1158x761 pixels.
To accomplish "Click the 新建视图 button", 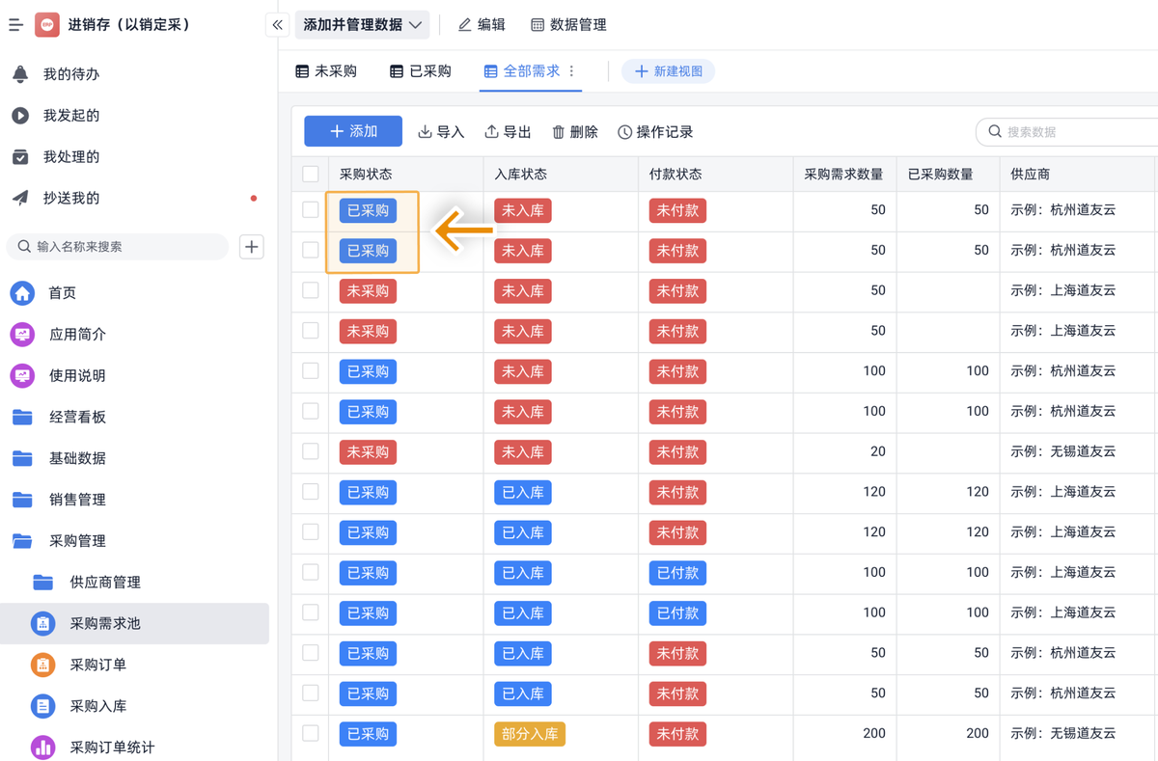I will tap(668, 71).
